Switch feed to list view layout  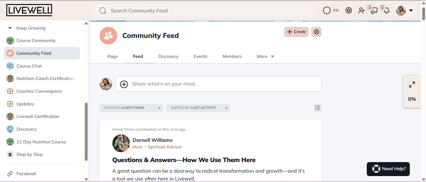pos(318,108)
